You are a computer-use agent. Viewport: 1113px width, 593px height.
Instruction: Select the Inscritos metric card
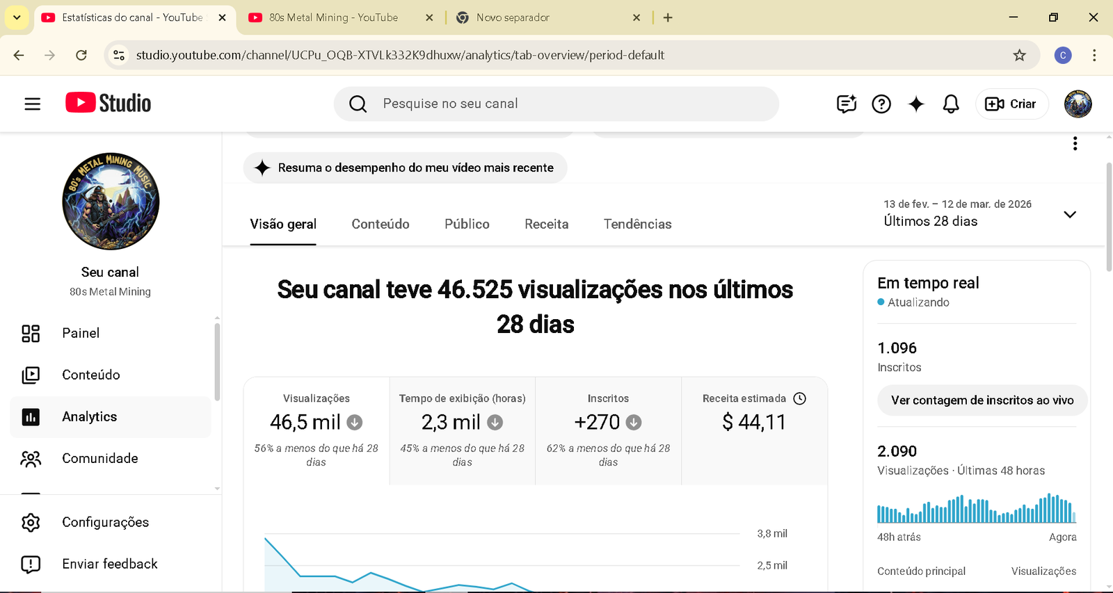[608, 430]
